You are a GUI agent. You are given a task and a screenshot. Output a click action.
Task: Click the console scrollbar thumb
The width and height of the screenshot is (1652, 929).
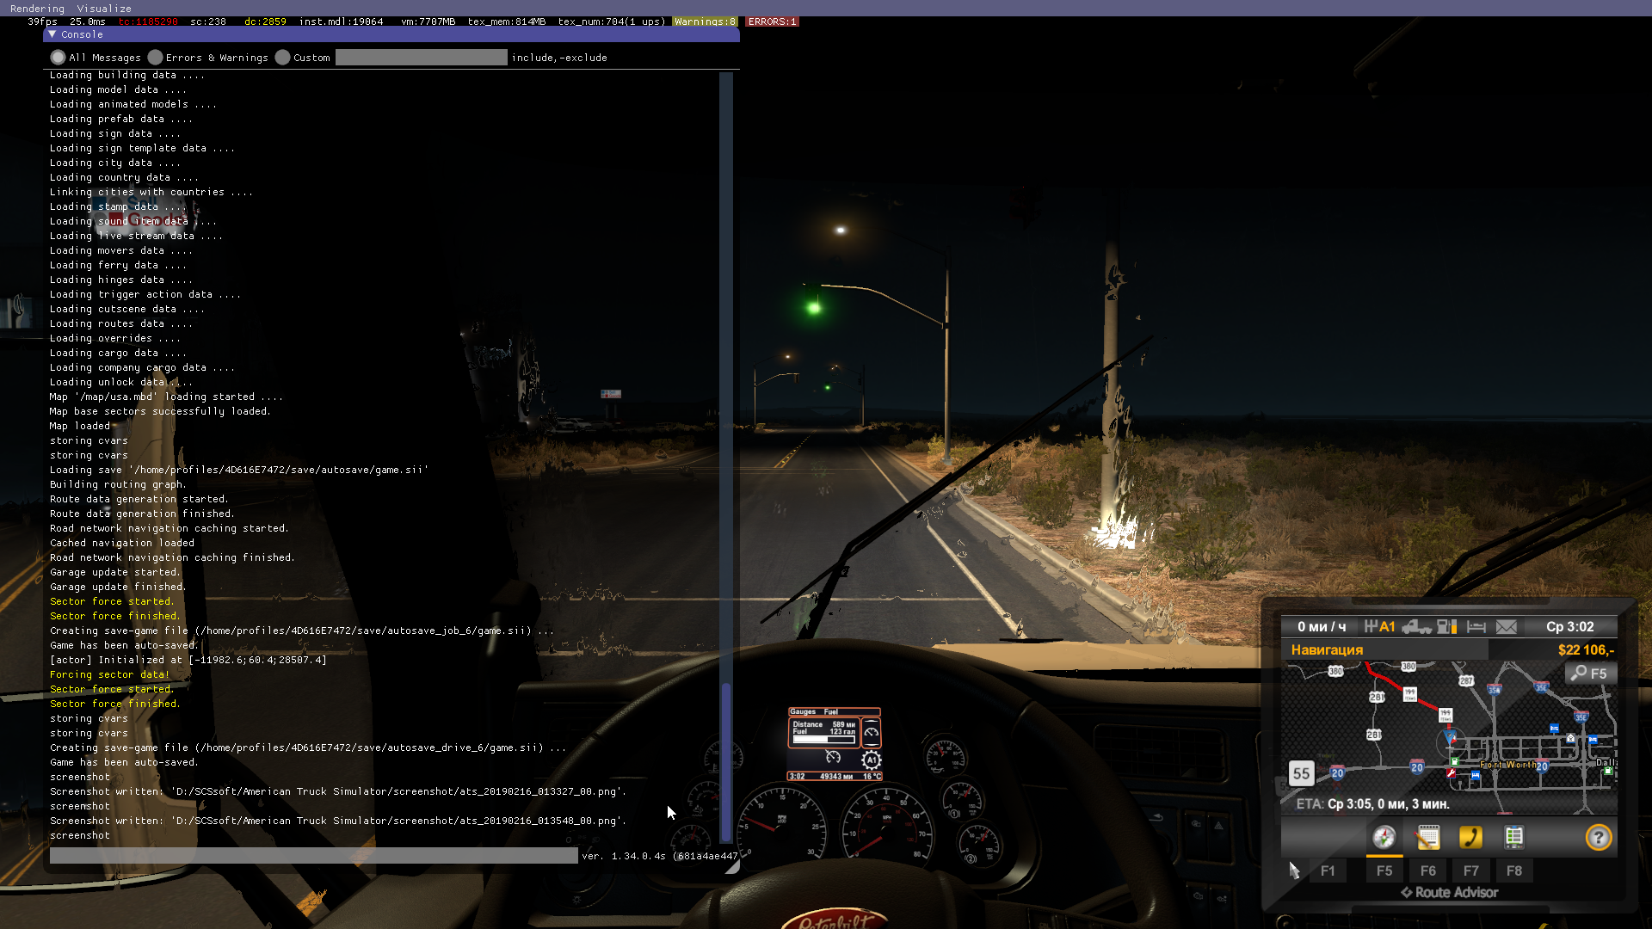[725, 761]
